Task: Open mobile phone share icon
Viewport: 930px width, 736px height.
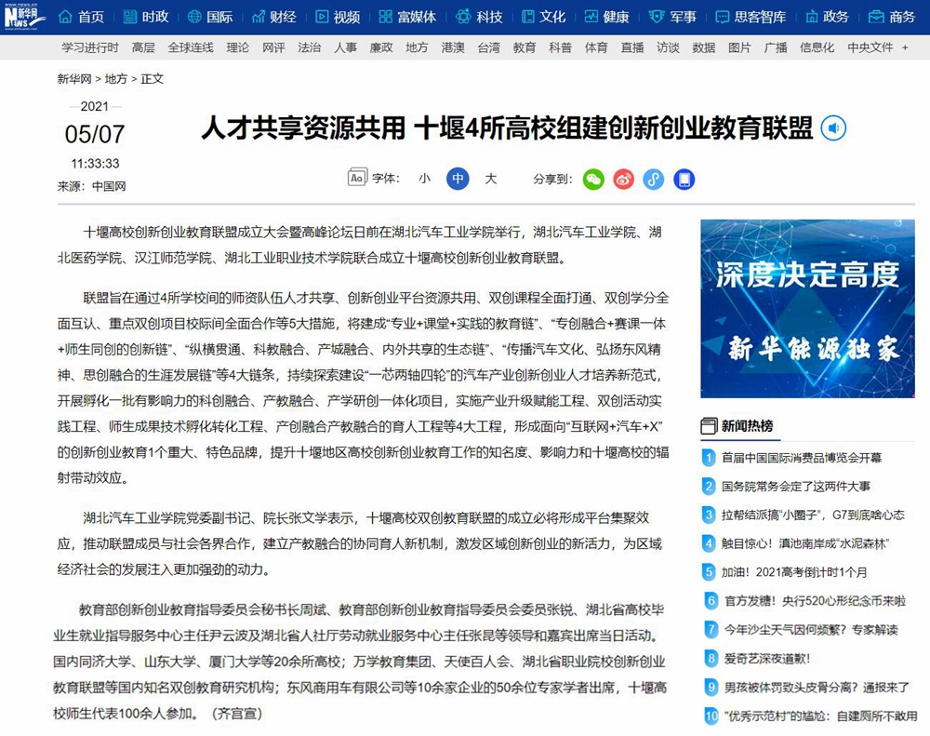Action: 684,180
